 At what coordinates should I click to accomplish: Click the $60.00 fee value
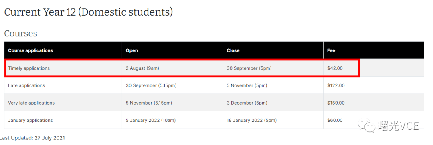(x=335, y=120)
